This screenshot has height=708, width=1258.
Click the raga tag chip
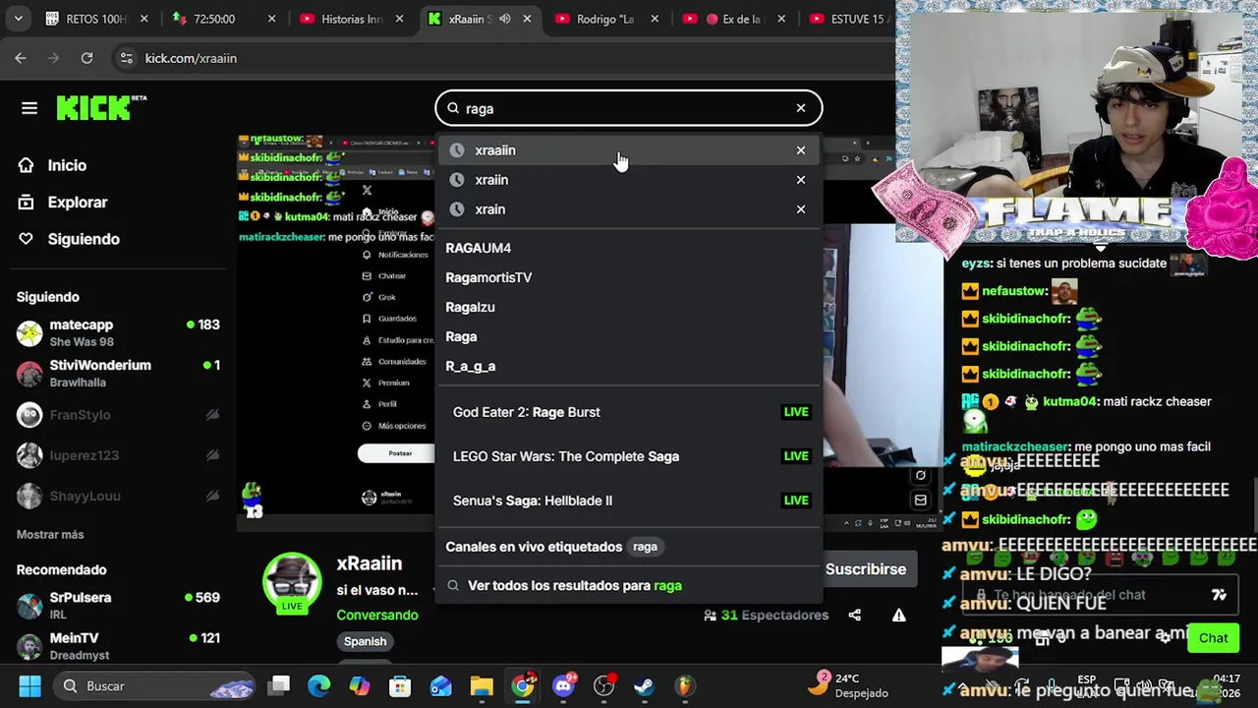coord(645,547)
